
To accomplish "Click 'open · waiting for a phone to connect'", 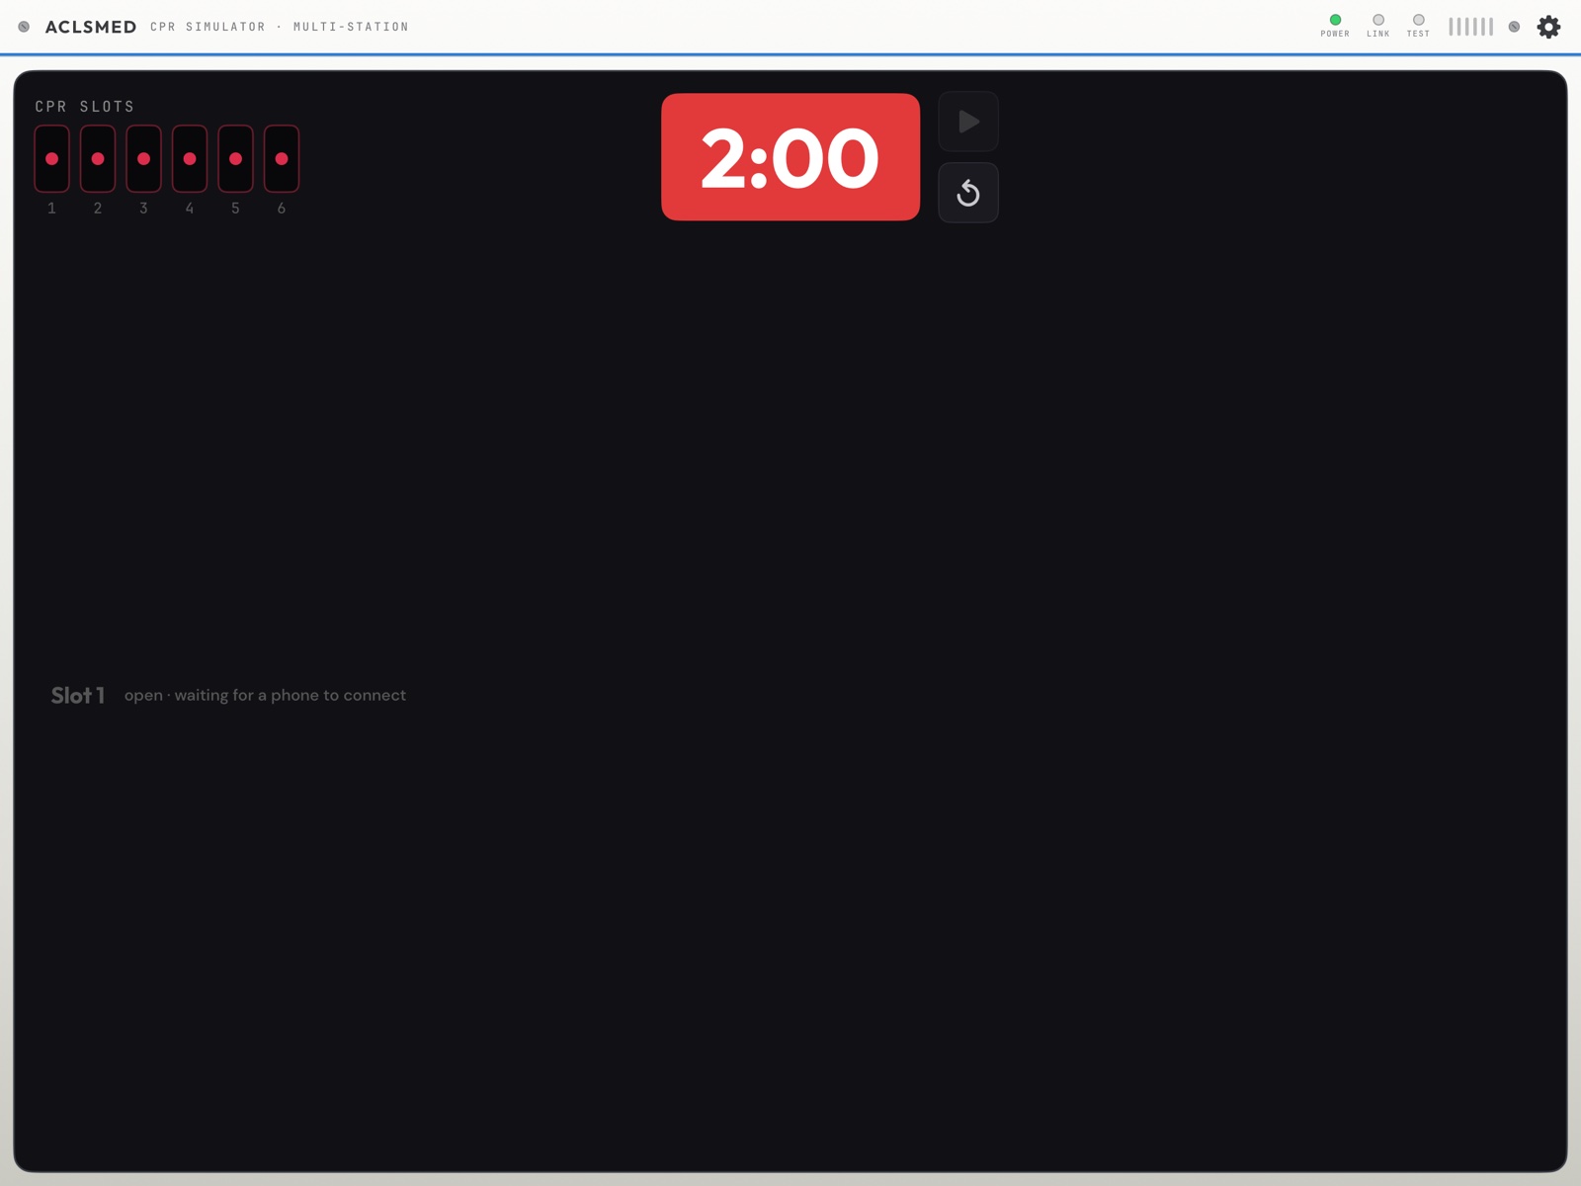I will click(265, 696).
